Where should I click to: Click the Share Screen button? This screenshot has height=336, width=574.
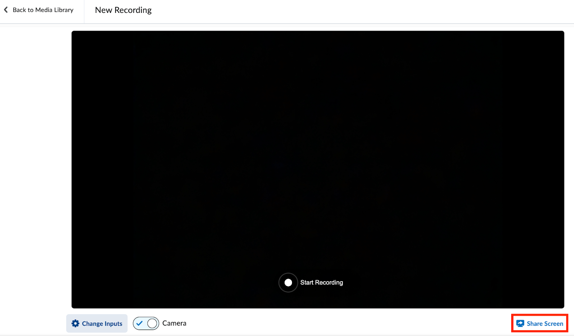540,323
